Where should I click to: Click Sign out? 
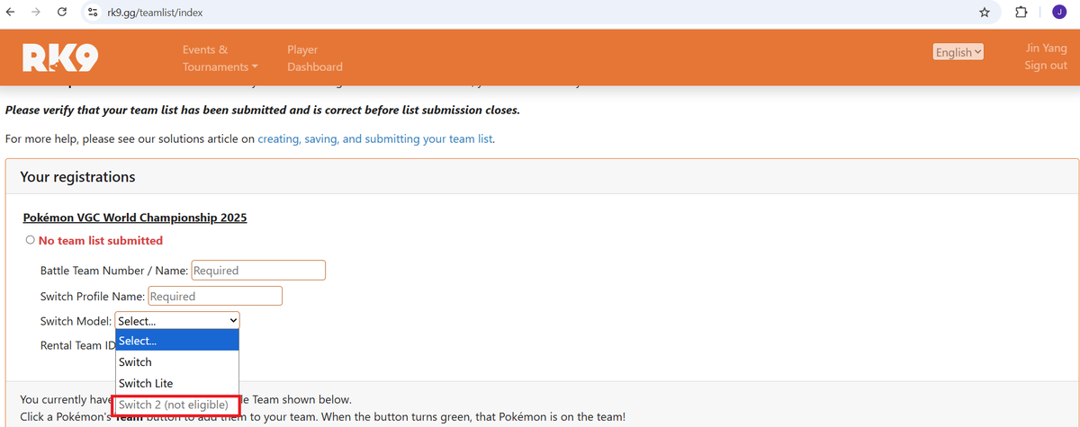[1046, 66]
